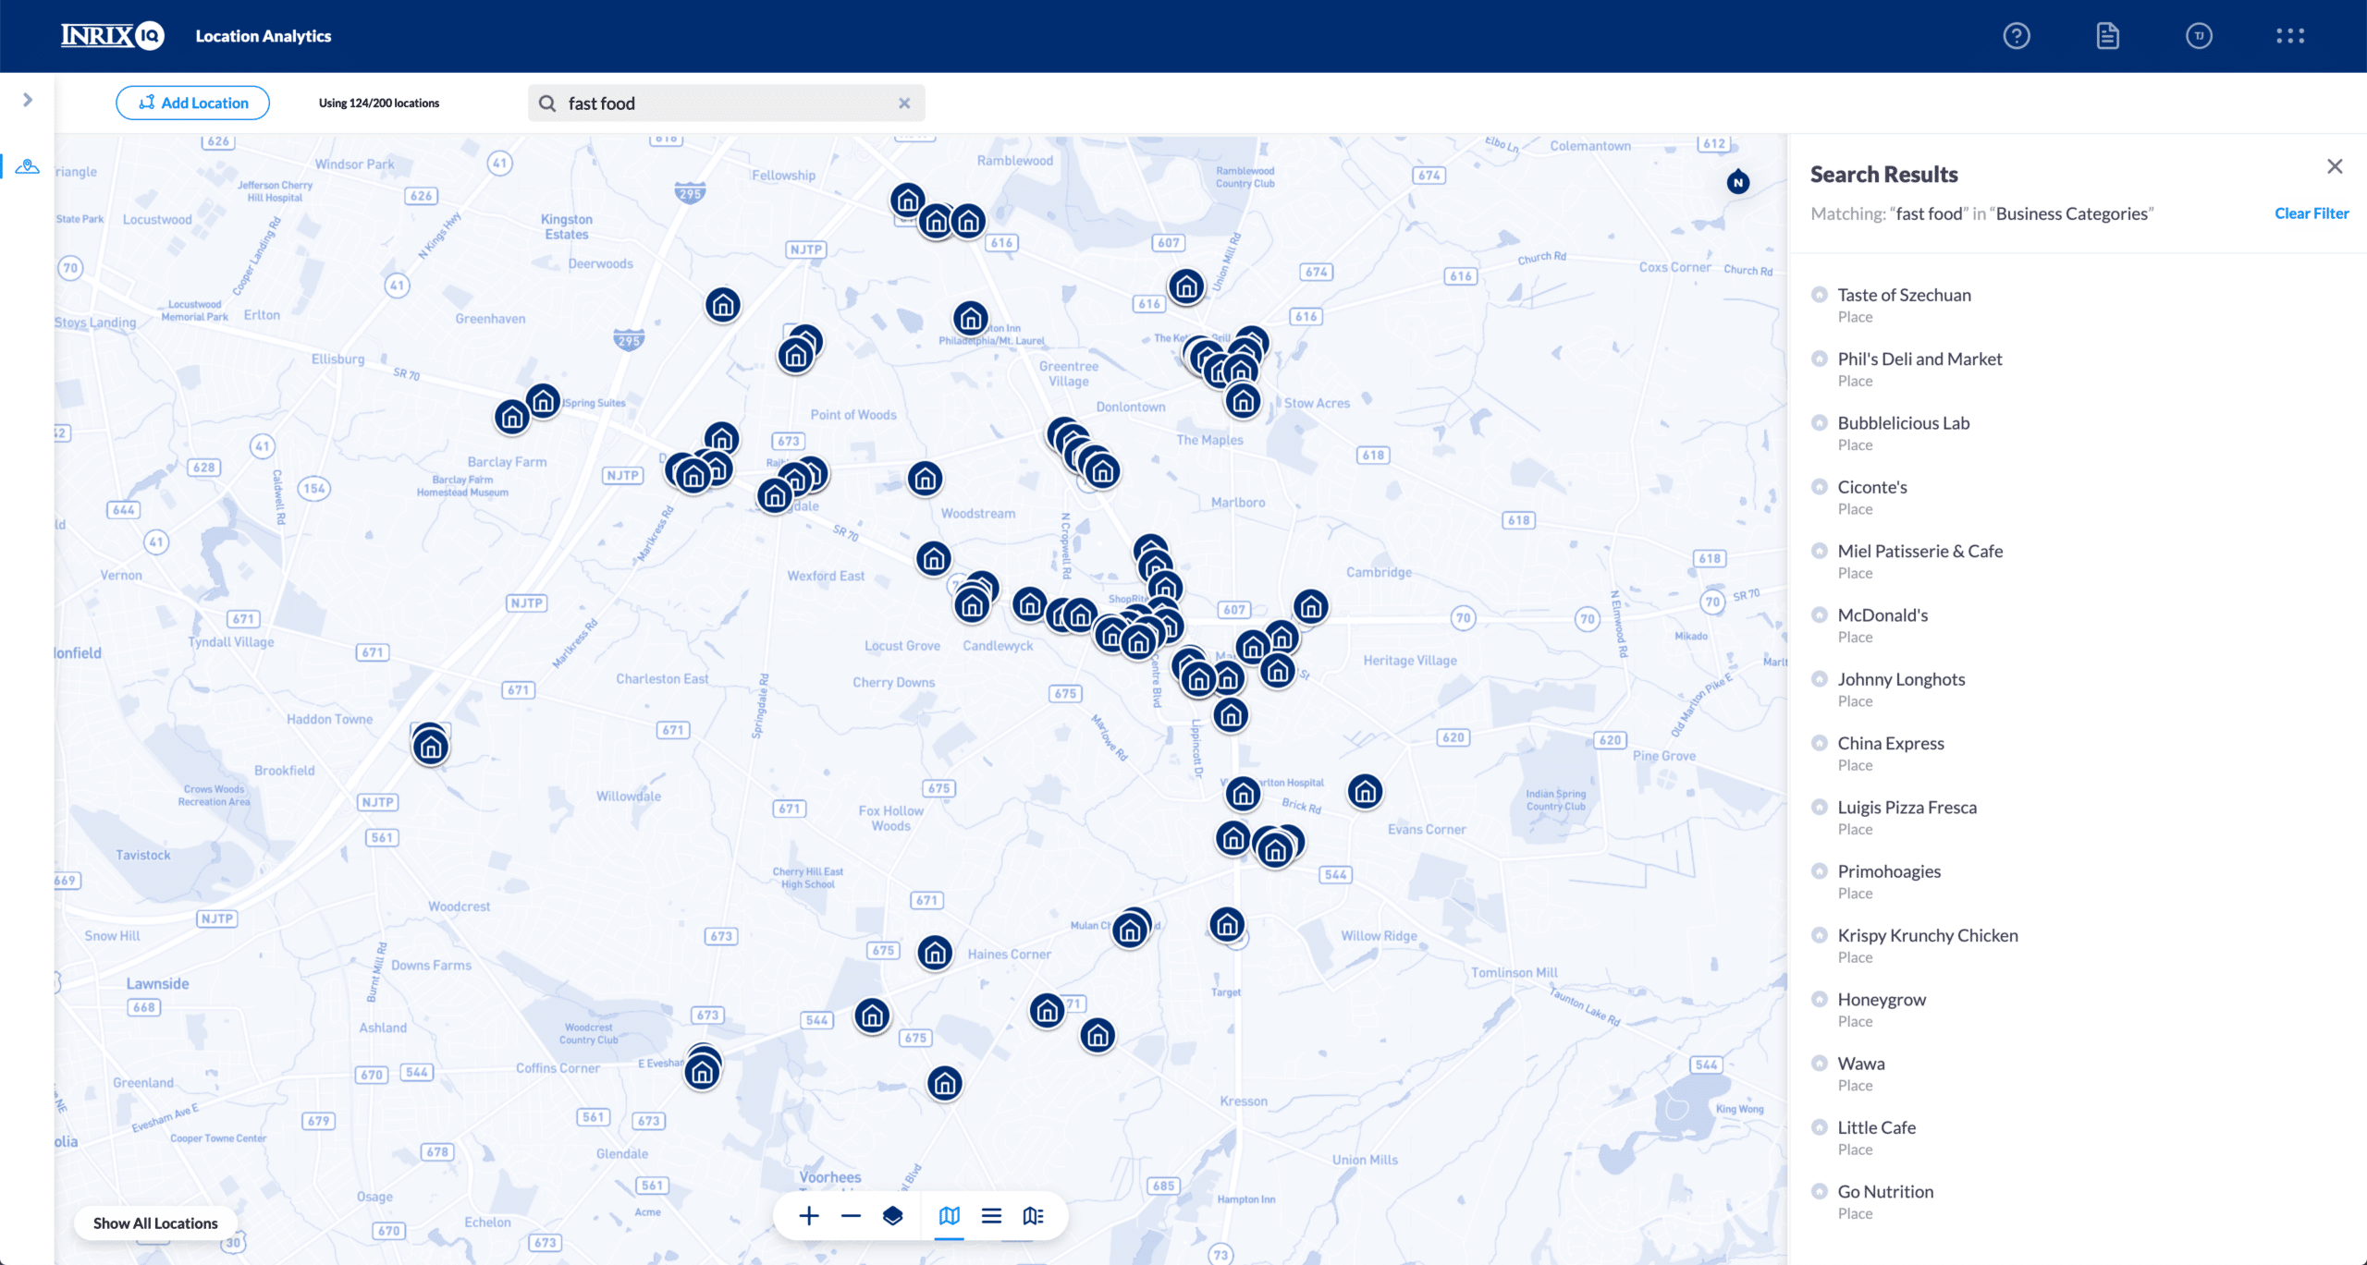Close the Search Results panel
Image resolution: width=2367 pixels, height=1265 pixels.
pos(2335,166)
